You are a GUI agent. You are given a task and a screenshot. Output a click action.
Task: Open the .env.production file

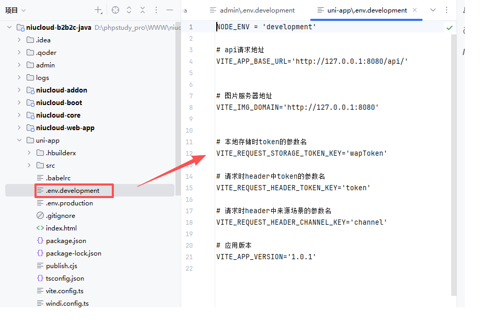point(69,203)
